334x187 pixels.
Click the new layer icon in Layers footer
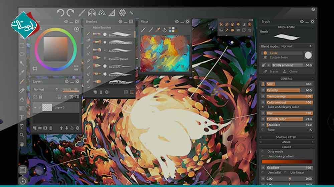(35, 128)
